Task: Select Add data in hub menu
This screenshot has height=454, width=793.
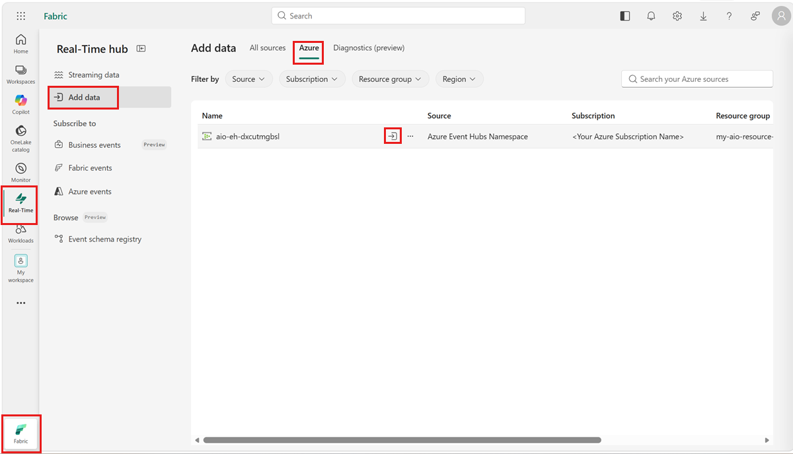Action: tap(110, 97)
